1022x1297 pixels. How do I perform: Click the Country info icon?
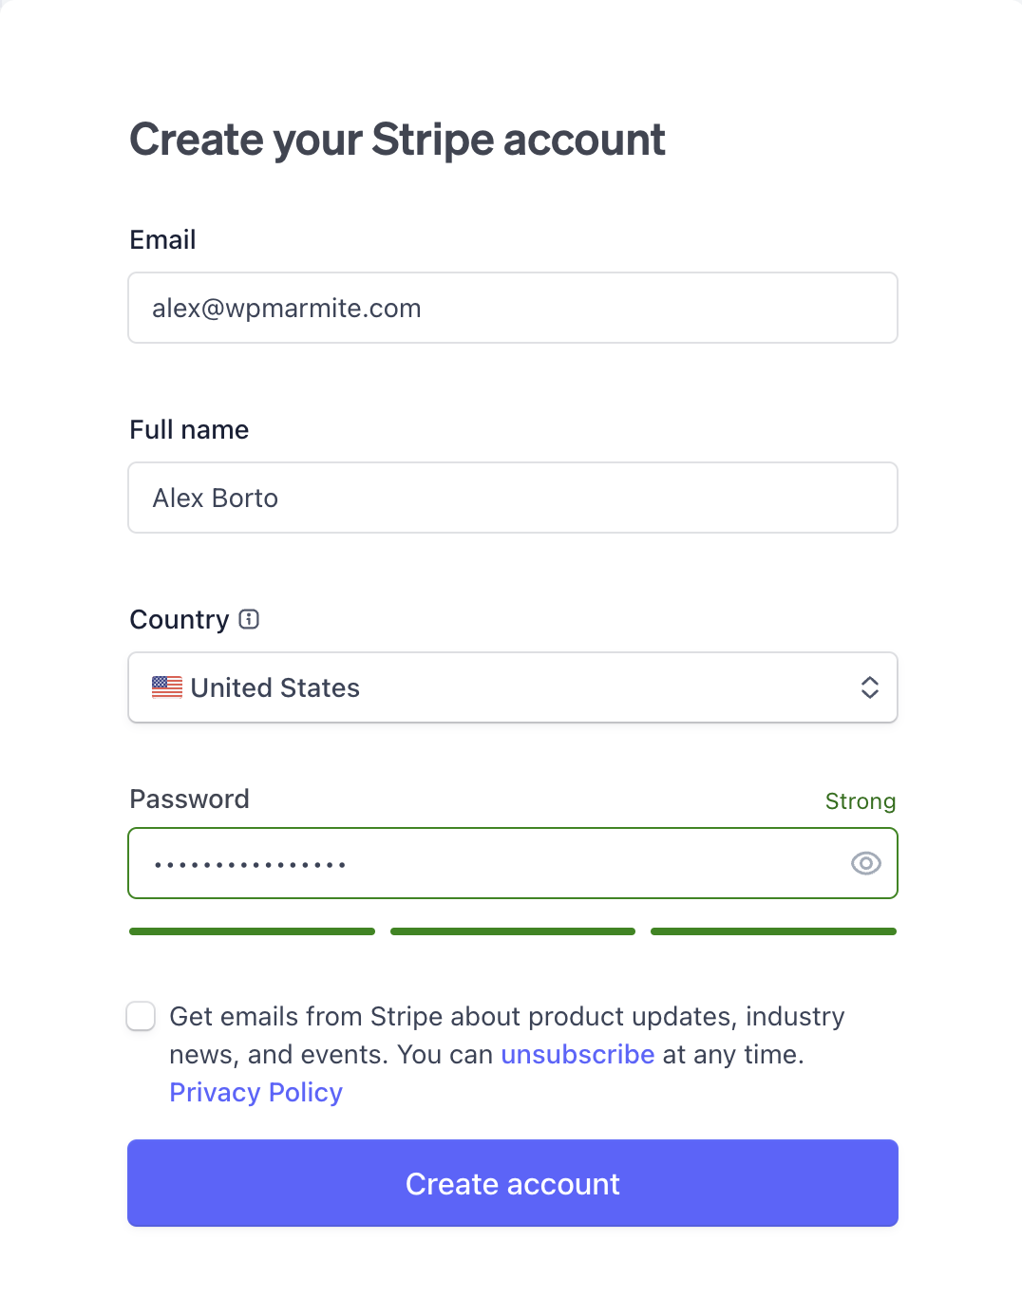(249, 619)
